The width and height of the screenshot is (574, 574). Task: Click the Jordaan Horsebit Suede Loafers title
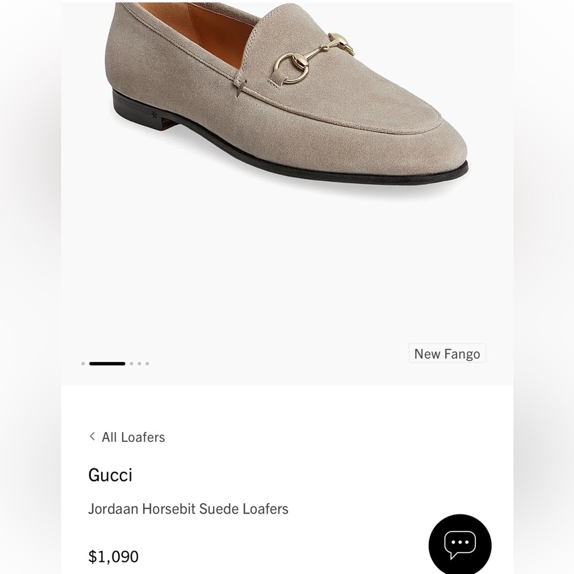tap(188, 509)
